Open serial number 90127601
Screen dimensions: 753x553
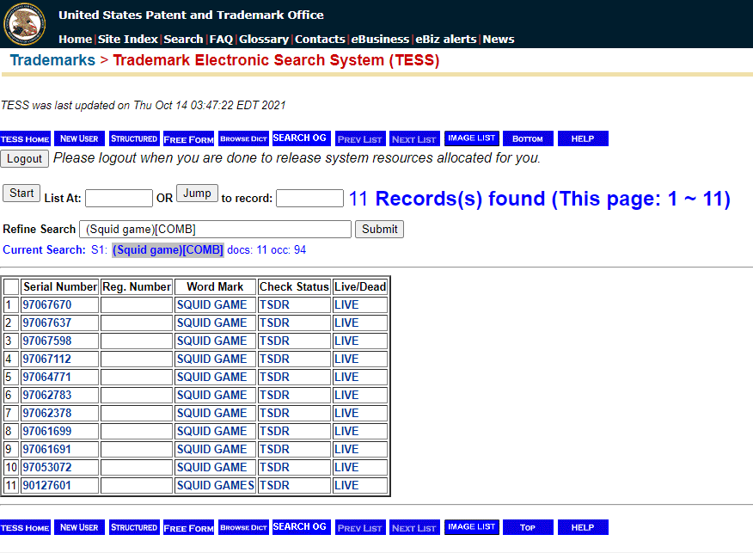[47, 485]
